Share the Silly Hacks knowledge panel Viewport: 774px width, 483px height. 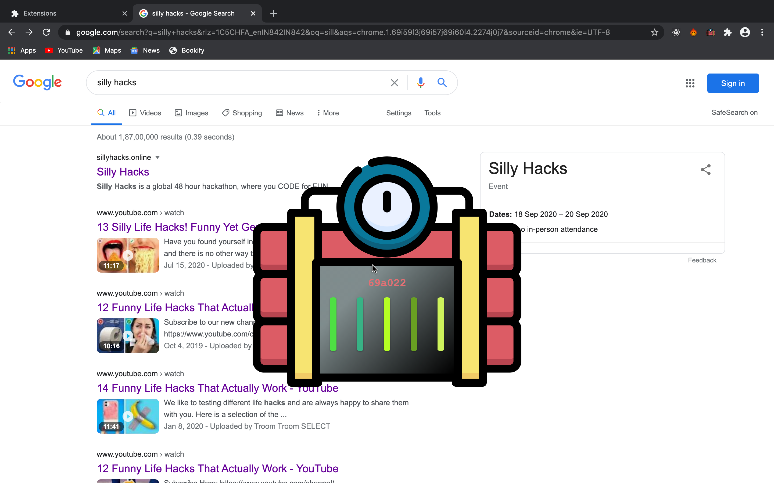pos(705,170)
